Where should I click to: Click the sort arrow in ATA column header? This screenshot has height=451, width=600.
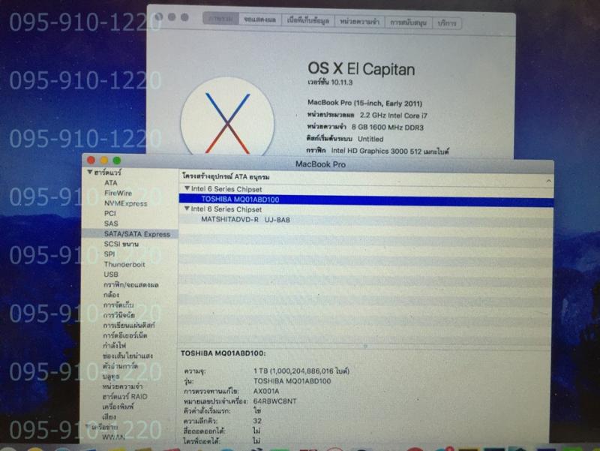coord(547,181)
